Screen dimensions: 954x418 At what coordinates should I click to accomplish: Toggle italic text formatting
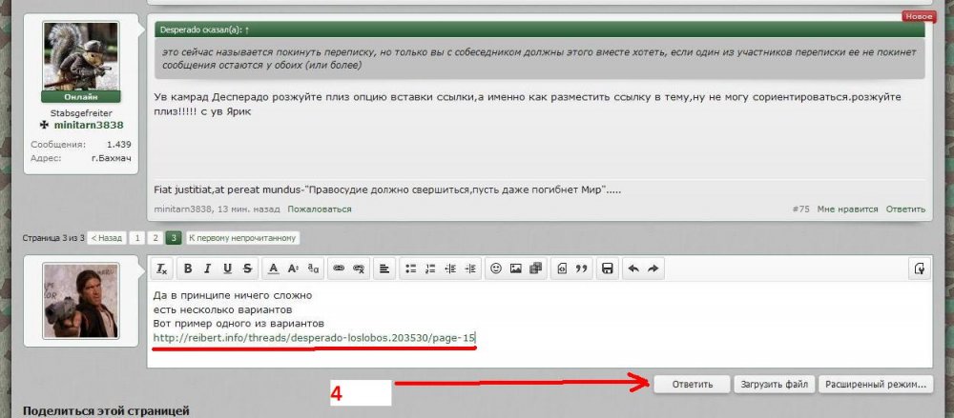pyautogui.click(x=209, y=269)
